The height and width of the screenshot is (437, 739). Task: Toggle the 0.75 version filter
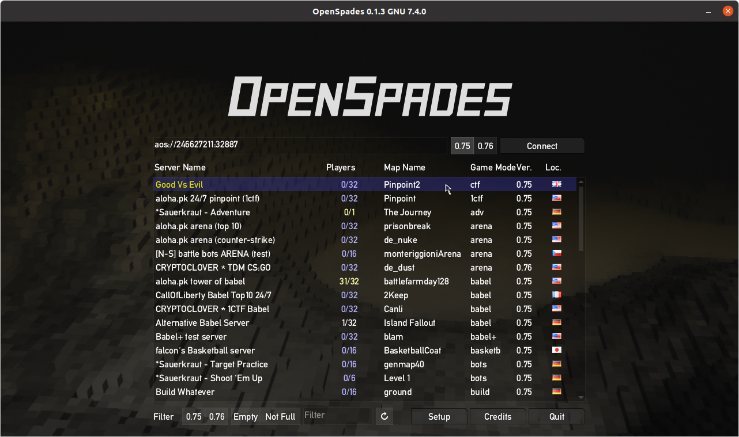click(x=194, y=416)
